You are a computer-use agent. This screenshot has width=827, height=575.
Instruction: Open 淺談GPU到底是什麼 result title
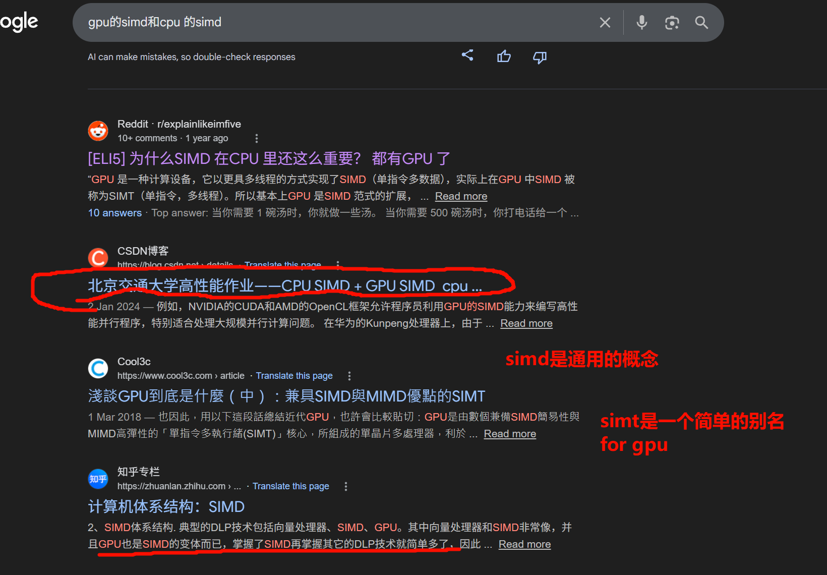coord(286,396)
